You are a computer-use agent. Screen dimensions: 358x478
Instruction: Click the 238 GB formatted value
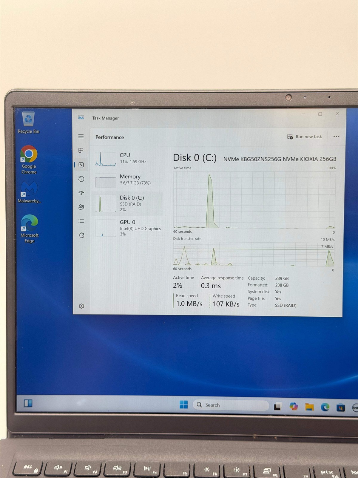point(282,285)
